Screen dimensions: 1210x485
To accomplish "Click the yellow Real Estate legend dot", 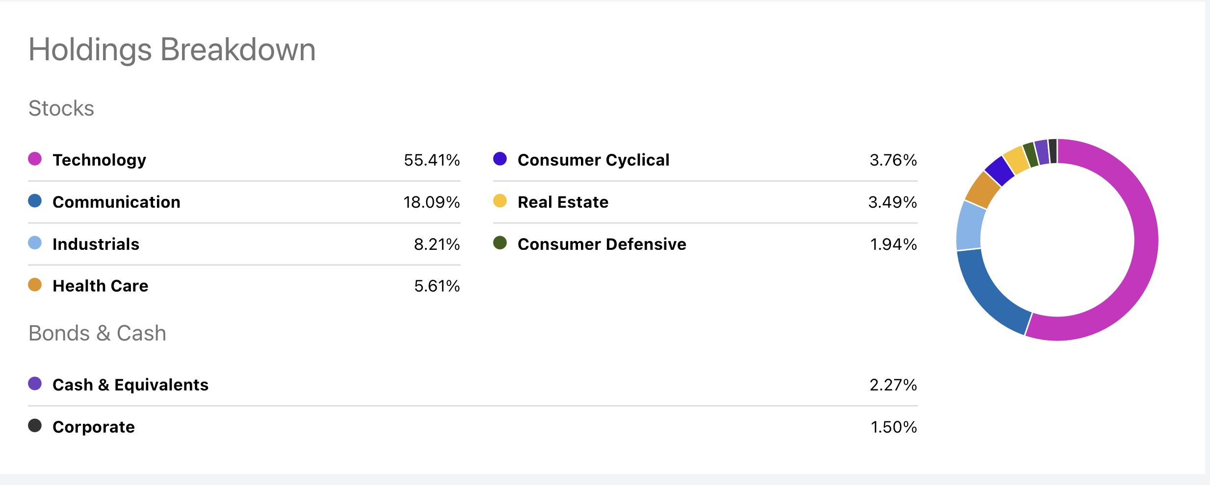I will (500, 201).
